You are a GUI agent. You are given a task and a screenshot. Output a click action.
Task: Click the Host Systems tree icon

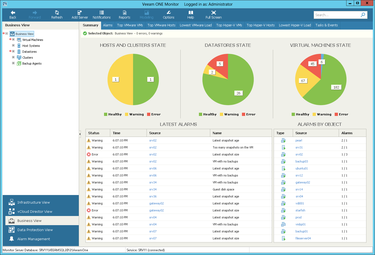19,46
